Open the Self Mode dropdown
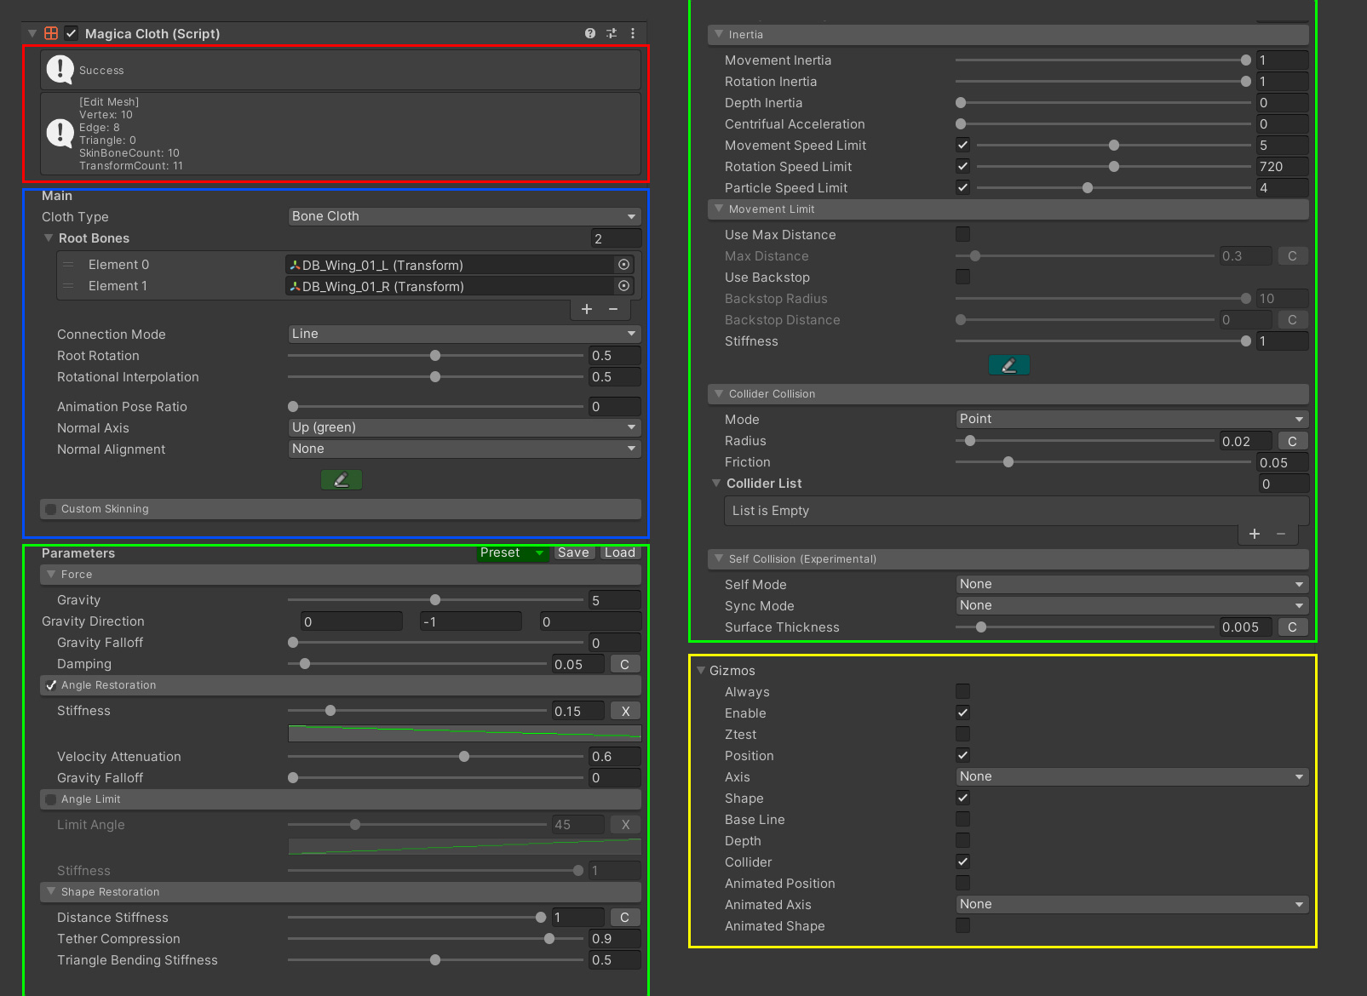 [x=1132, y=584]
